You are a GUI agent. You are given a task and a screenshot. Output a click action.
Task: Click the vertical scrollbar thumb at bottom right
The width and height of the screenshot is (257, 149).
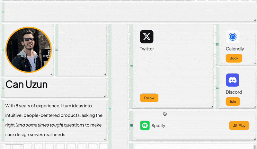[x=254, y=146]
